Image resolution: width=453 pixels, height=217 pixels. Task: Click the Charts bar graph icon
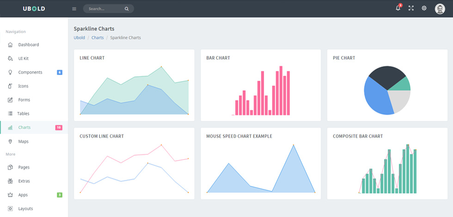click(10, 128)
